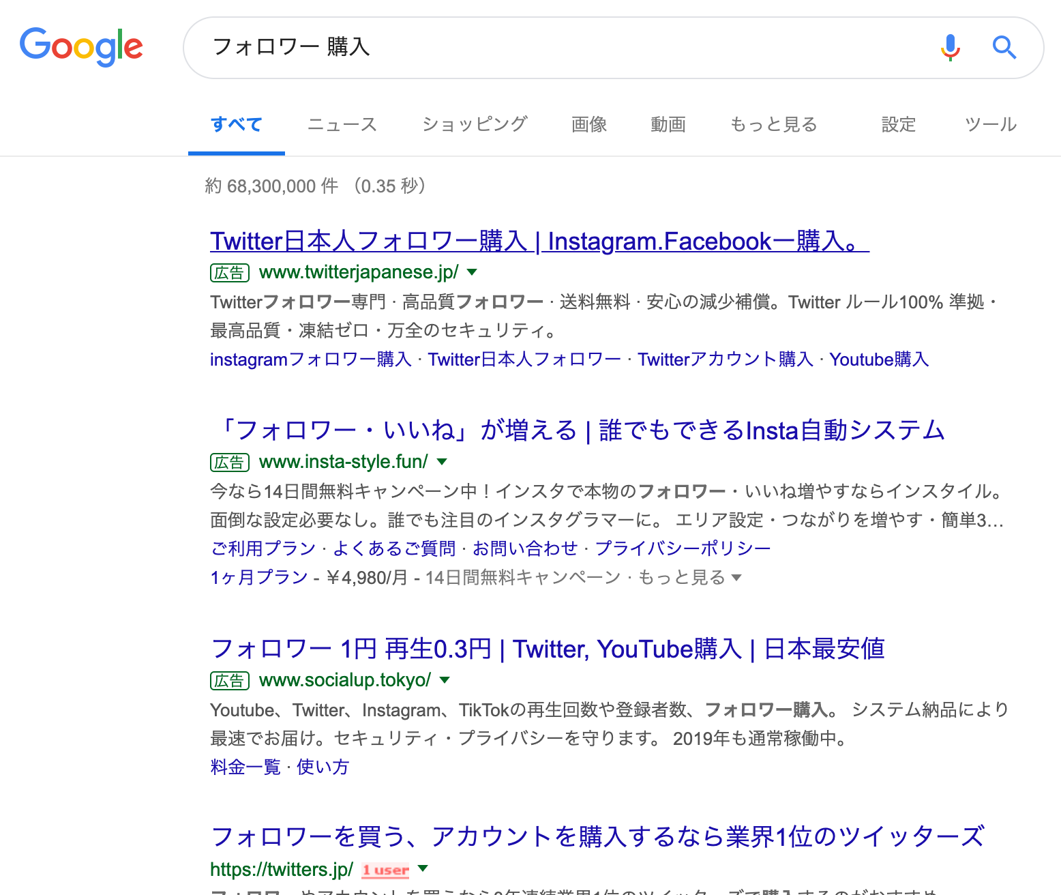Open the お問い合わせ sitelink

coord(525,548)
